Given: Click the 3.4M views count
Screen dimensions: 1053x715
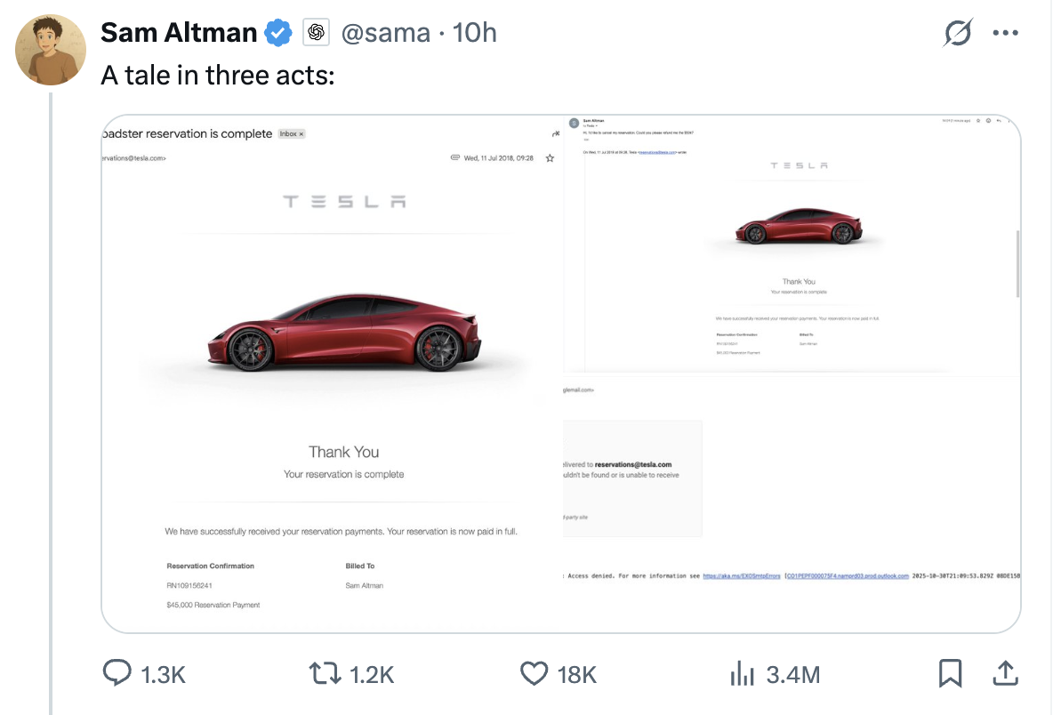Looking at the screenshot, I should [792, 675].
